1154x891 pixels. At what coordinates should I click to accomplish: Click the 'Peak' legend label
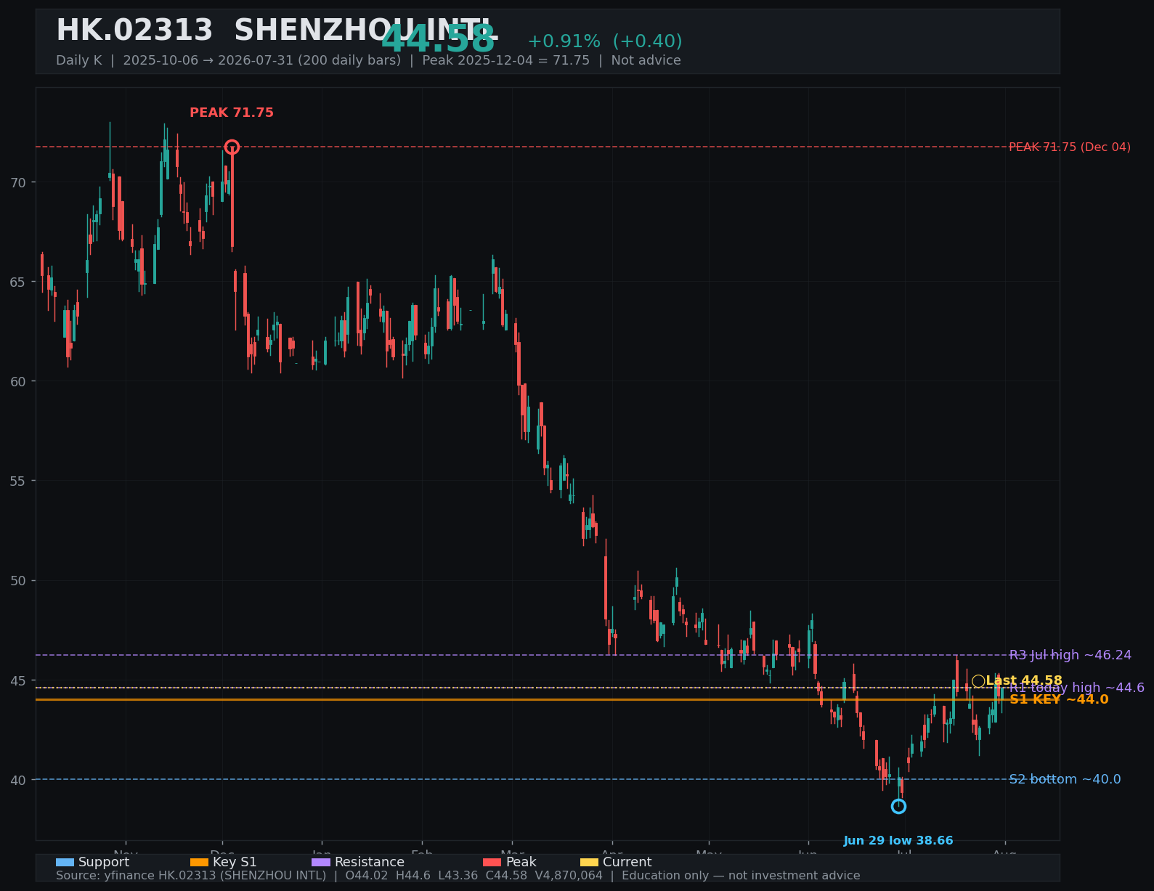coord(521,862)
